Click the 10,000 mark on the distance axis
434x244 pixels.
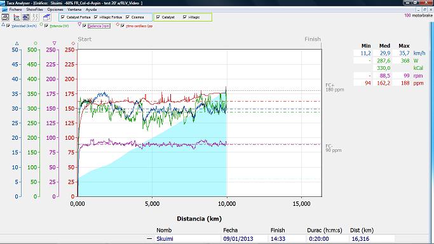227,204
